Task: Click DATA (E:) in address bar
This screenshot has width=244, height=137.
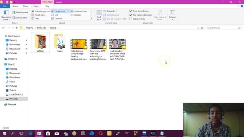Action: [42, 28]
